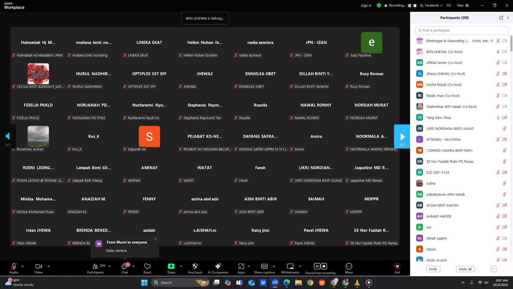Image resolution: width=513 pixels, height=289 pixels.
Task: Open the AI Companion
Action: (218, 268)
